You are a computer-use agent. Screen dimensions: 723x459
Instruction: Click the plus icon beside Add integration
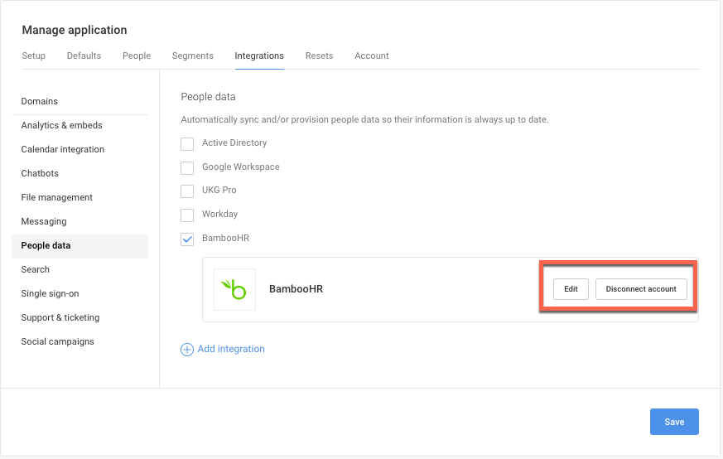(x=187, y=350)
